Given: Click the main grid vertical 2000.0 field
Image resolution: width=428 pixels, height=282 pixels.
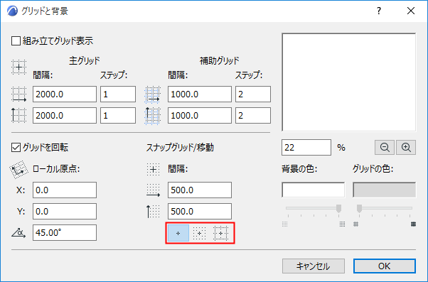Looking at the screenshot, I should [x=65, y=115].
